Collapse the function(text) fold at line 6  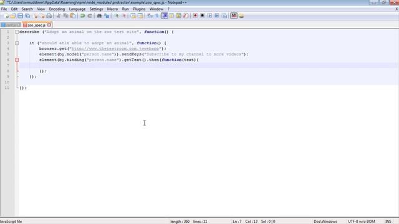17,60
